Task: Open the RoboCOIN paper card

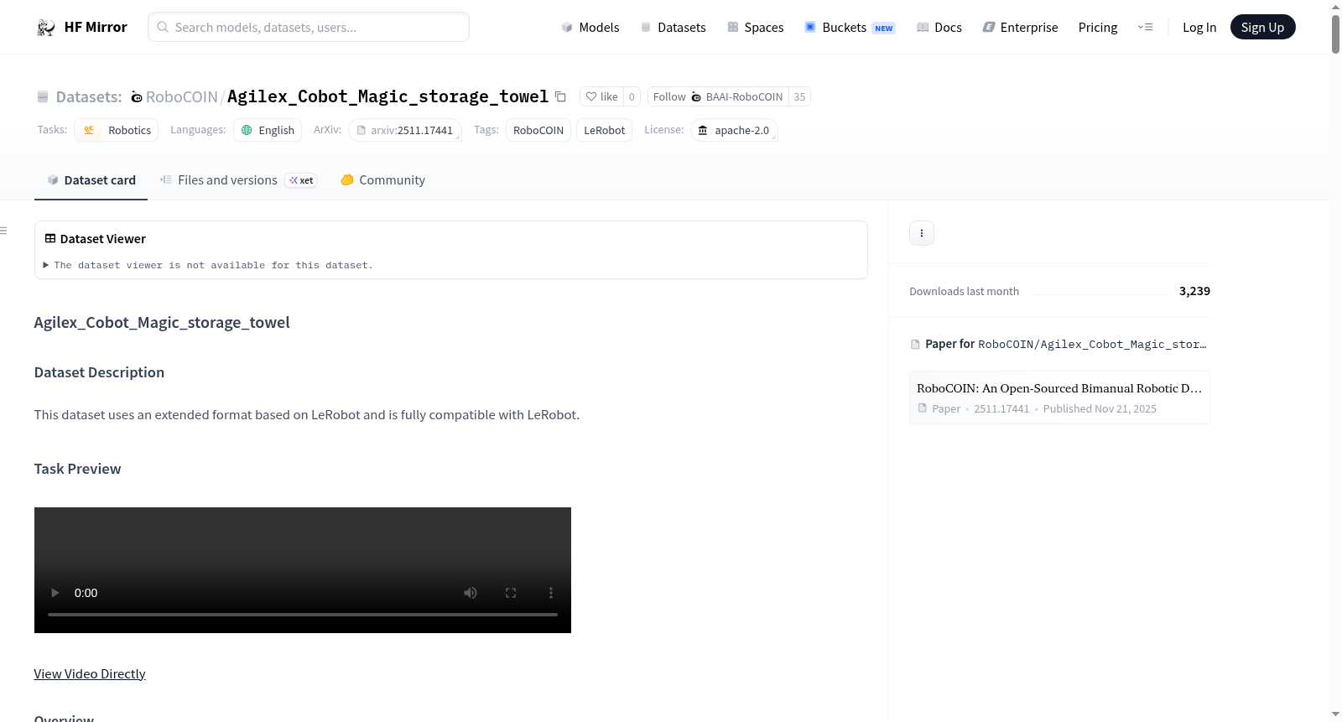Action: coord(1059,397)
